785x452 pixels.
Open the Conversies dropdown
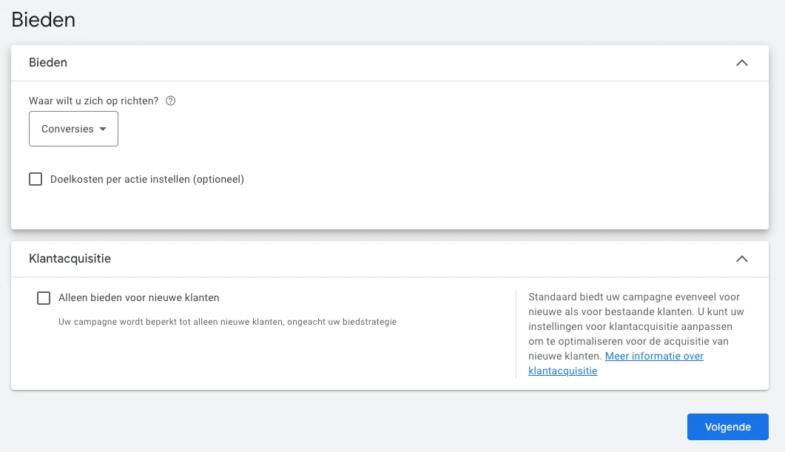(x=73, y=129)
